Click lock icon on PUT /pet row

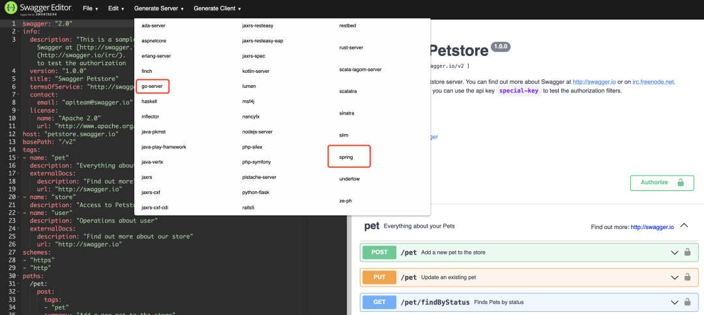coord(687,277)
